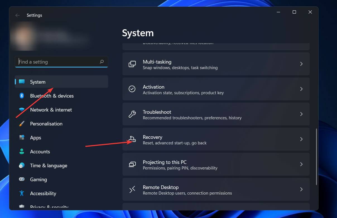Open Projecting to this PC settings
Image resolution: width=337 pixels, height=218 pixels.
(216, 164)
